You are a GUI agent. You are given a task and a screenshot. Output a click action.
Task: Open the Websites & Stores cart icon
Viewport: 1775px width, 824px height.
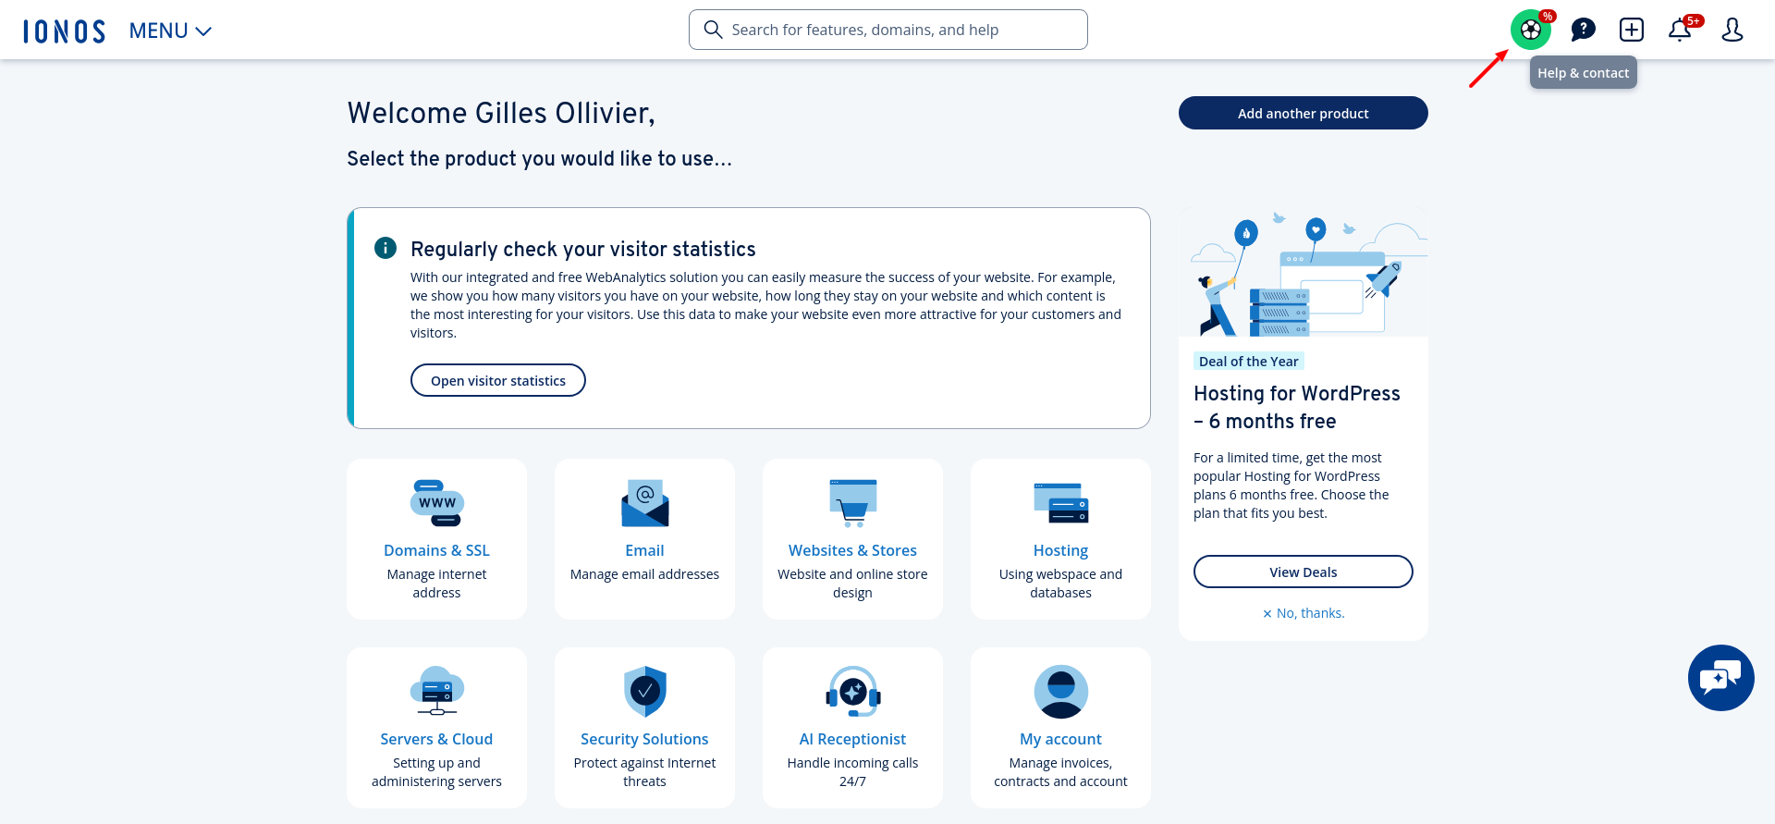tap(852, 503)
